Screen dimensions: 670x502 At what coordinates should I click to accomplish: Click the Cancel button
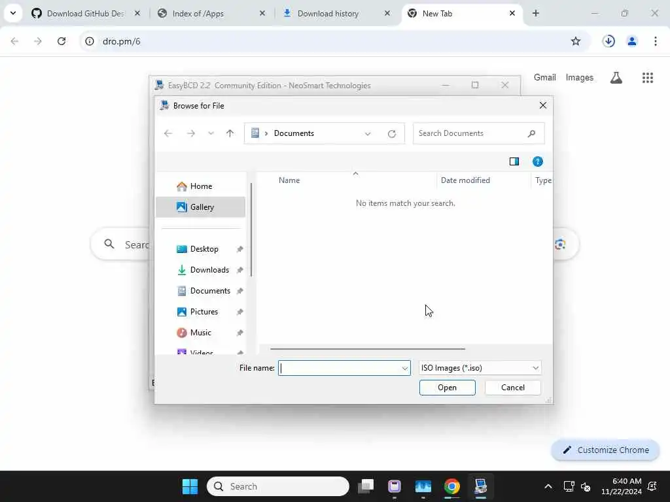coord(513,388)
